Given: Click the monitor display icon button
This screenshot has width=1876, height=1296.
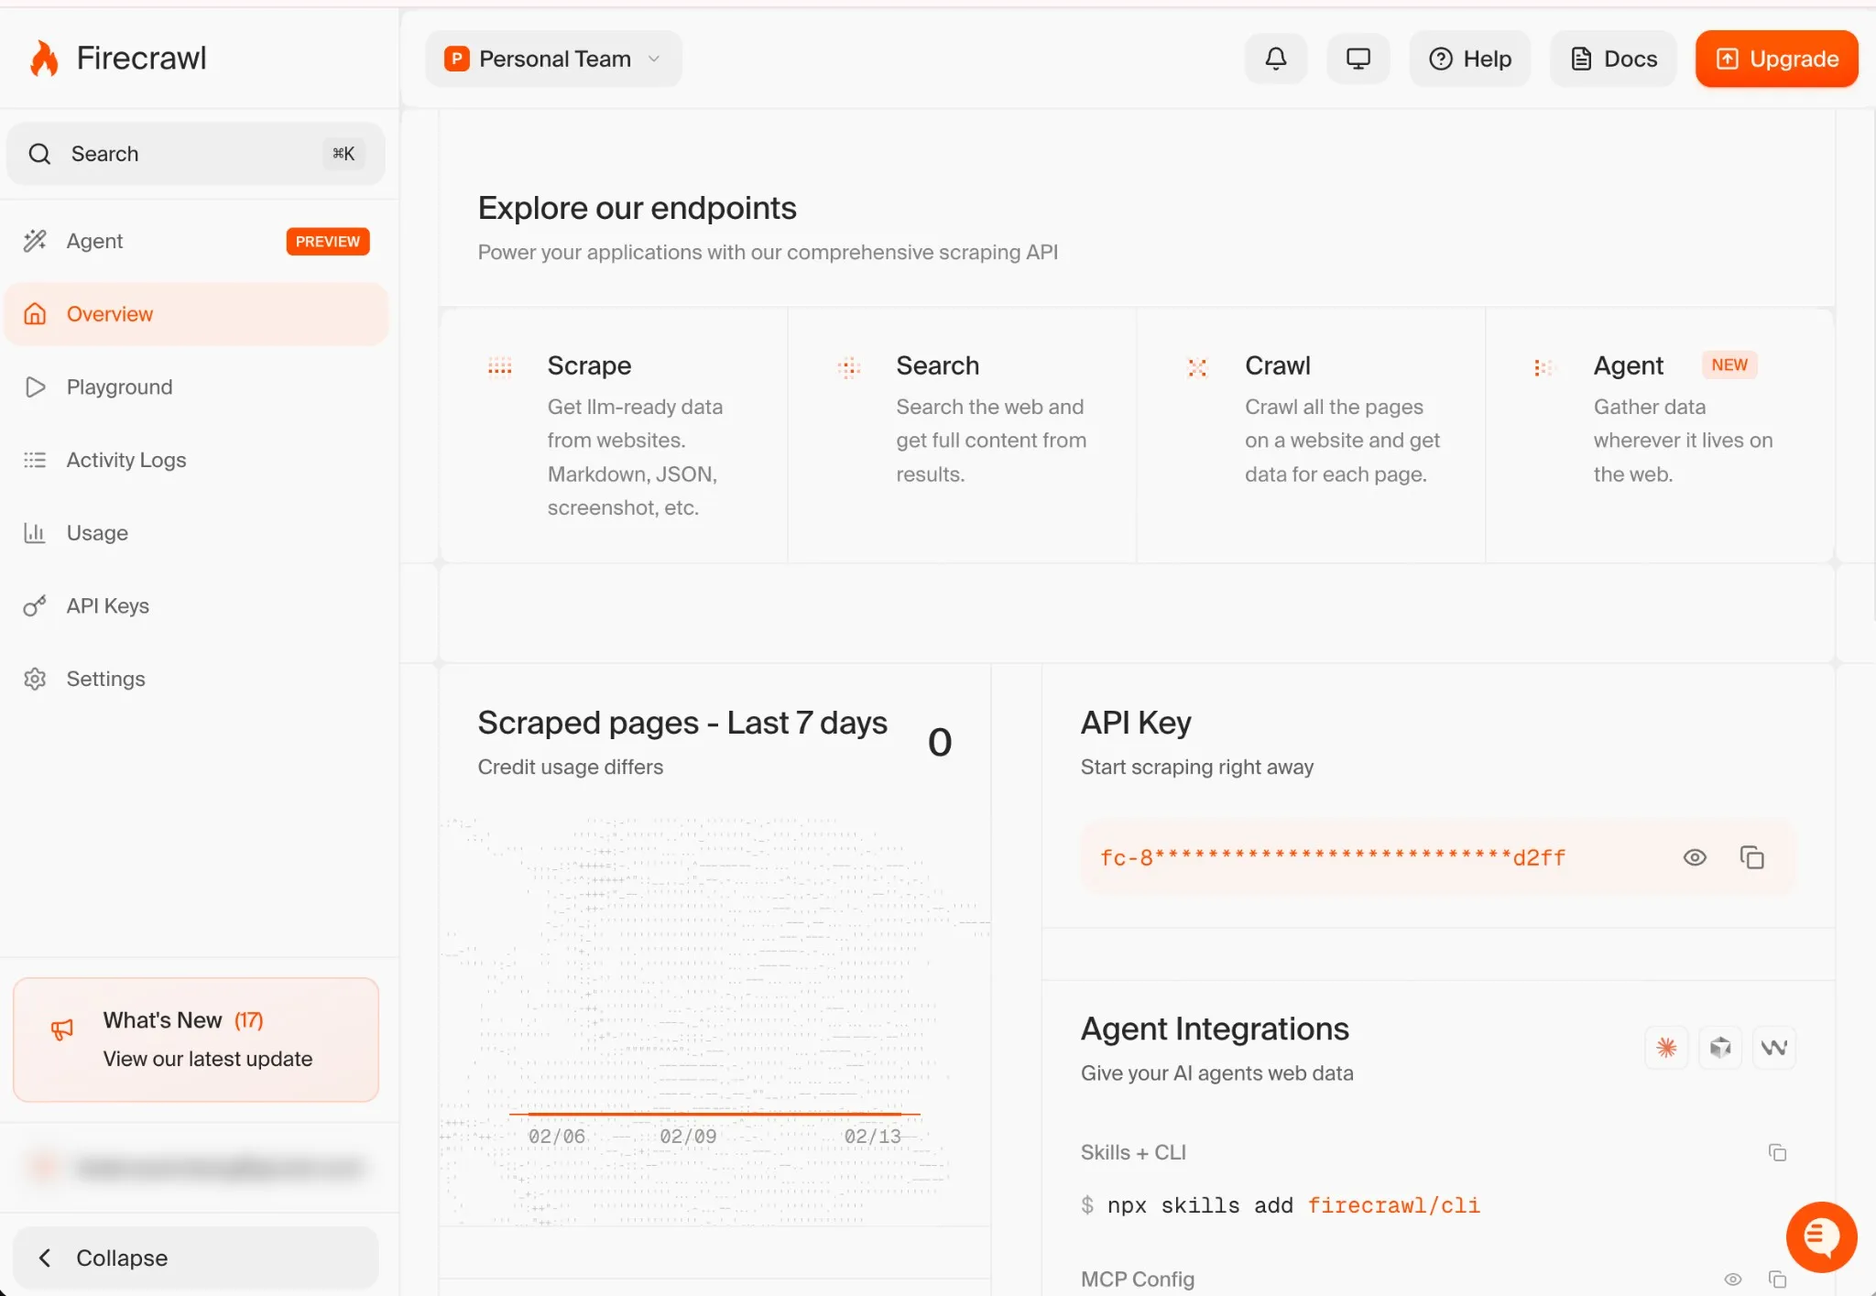Looking at the screenshot, I should tap(1358, 59).
